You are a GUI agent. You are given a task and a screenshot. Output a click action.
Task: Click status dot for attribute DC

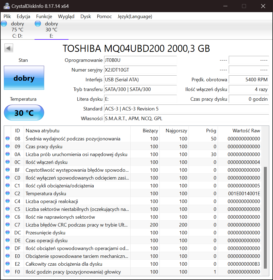pos(8,232)
